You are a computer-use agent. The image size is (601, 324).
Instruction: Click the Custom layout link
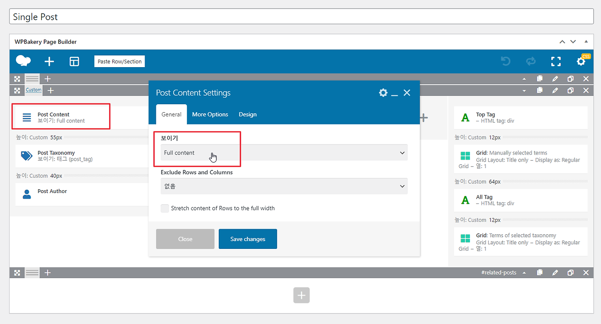34,90
